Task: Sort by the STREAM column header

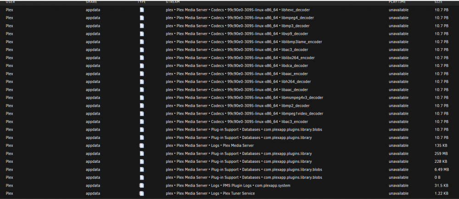Action: pos(173,2)
